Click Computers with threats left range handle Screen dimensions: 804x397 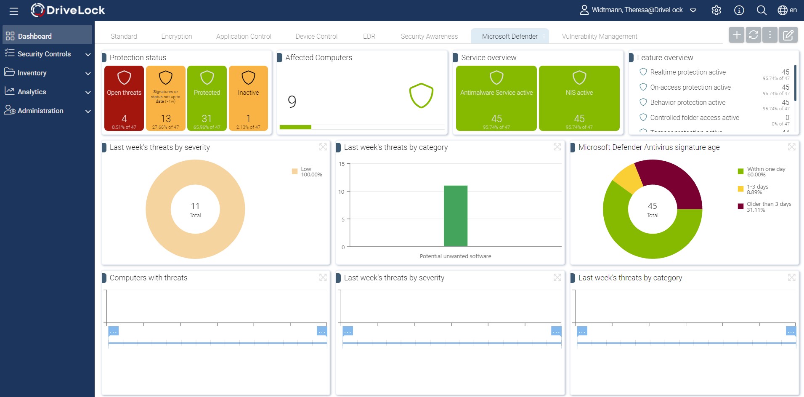[113, 331]
